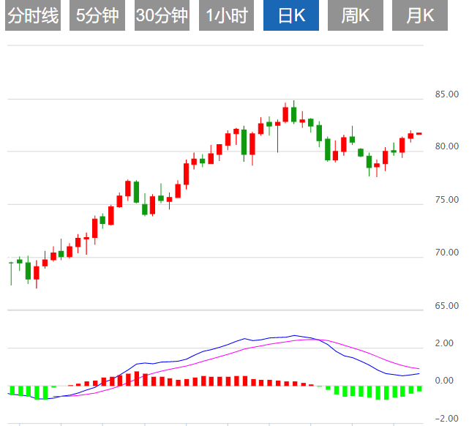Viewport: 469px width, 426px height.
Task: Click the first green MACD histogram bar
Action: click(x=12, y=391)
